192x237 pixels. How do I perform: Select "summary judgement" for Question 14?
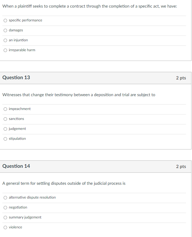click(x=5, y=217)
